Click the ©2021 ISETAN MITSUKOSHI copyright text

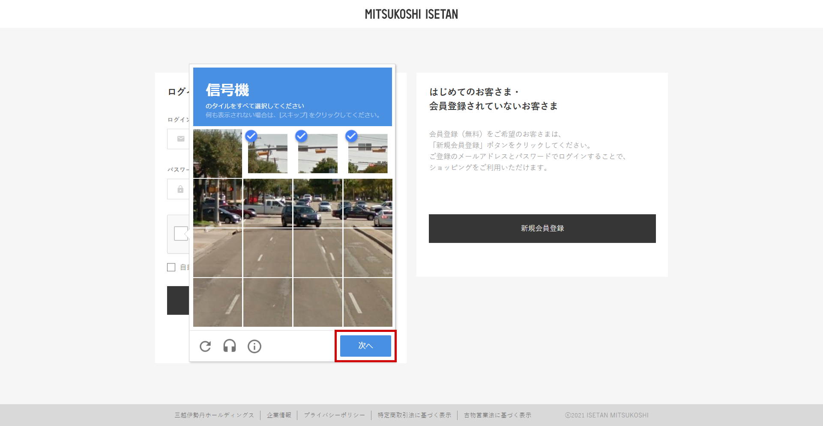coord(607,415)
